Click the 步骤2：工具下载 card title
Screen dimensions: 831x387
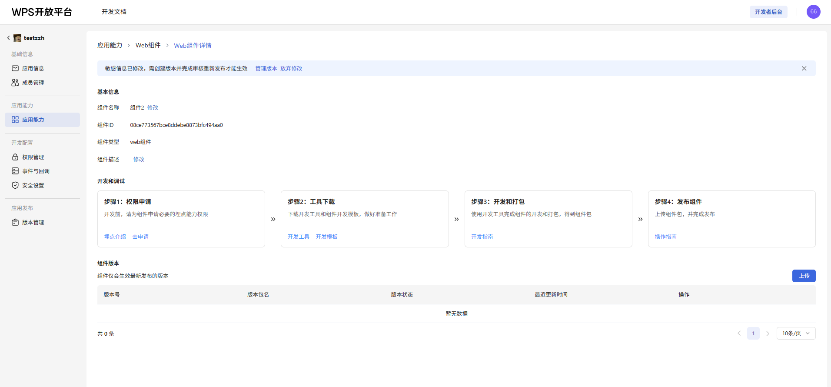point(311,201)
